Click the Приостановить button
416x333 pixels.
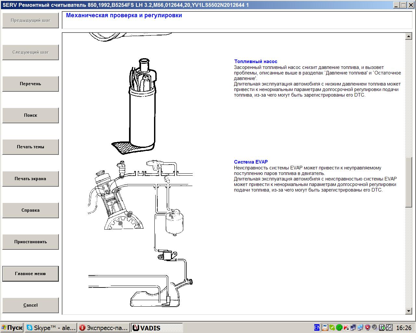(x=31, y=242)
